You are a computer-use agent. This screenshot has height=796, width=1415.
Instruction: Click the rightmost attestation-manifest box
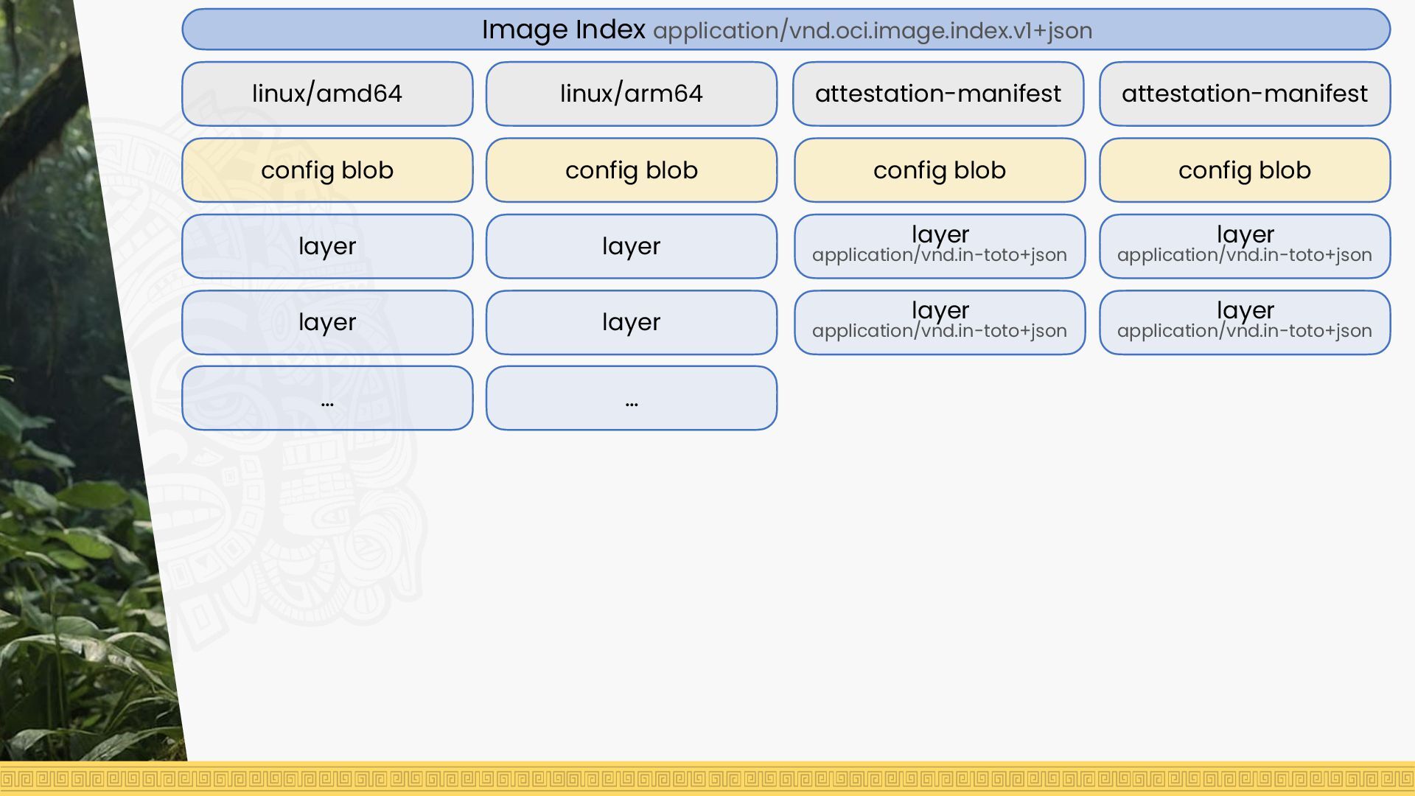point(1245,94)
